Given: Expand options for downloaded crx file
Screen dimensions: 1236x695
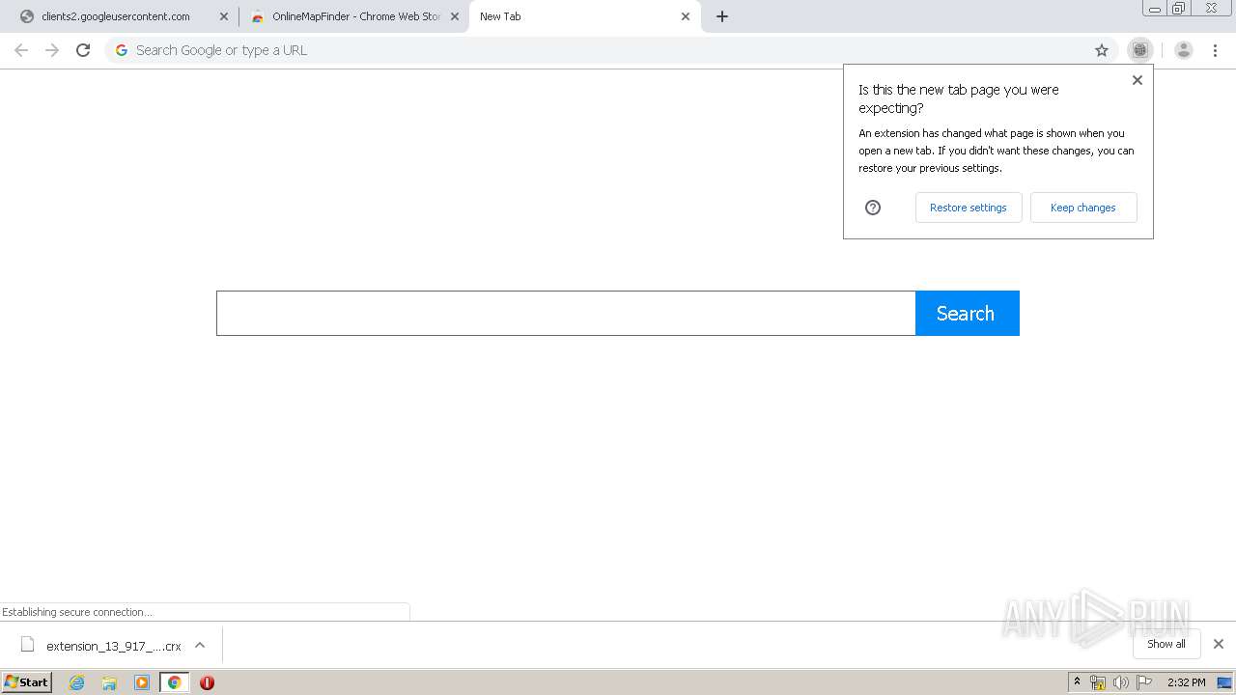Looking at the screenshot, I should (x=200, y=646).
